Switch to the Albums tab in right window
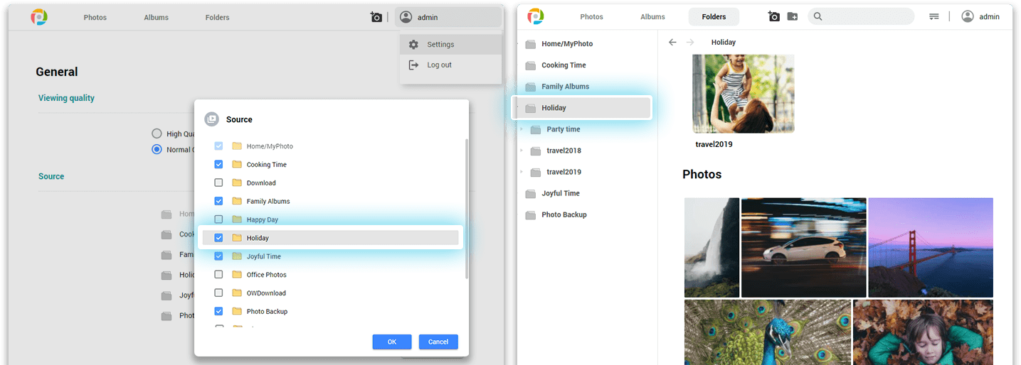1021x365 pixels. click(652, 17)
